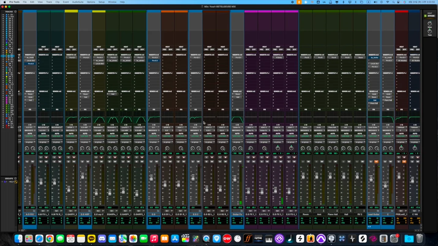The width and height of the screenshot is (438, 246).
Task: Open Music app from the Dock
Action: (154, 239)
